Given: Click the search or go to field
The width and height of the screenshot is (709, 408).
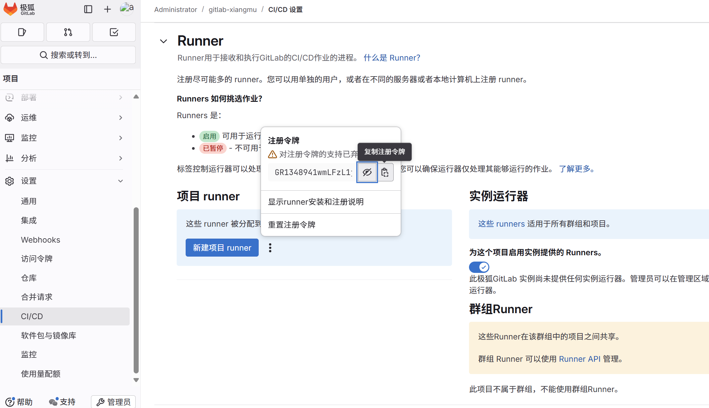Looking at the screenshot, I should 68,55.
